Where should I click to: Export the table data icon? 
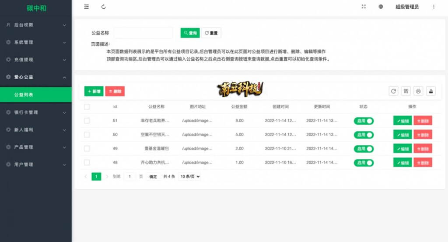431,91
